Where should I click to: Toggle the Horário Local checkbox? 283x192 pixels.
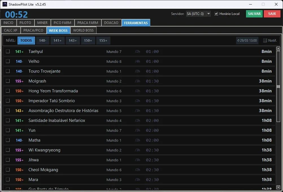[x=216, y=14]
